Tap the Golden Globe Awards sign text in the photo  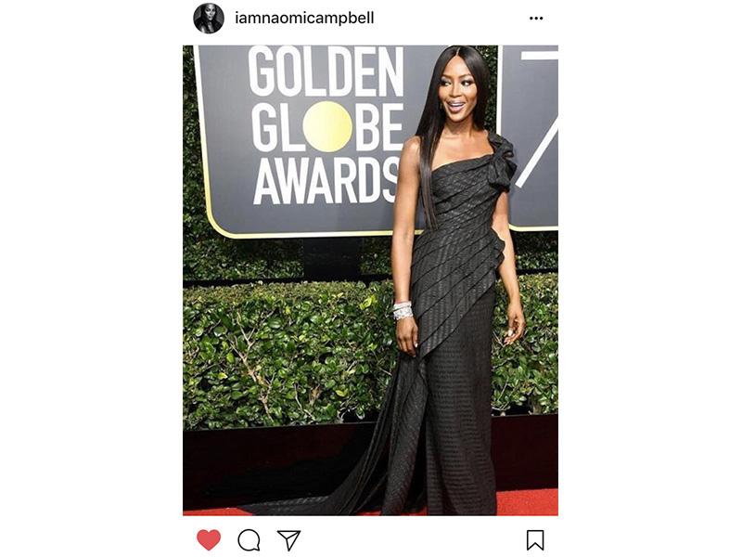(326, 125)
